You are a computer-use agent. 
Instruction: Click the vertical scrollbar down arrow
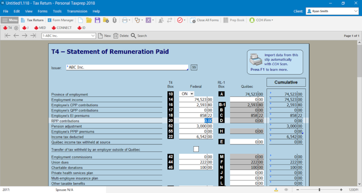(360, 184)
